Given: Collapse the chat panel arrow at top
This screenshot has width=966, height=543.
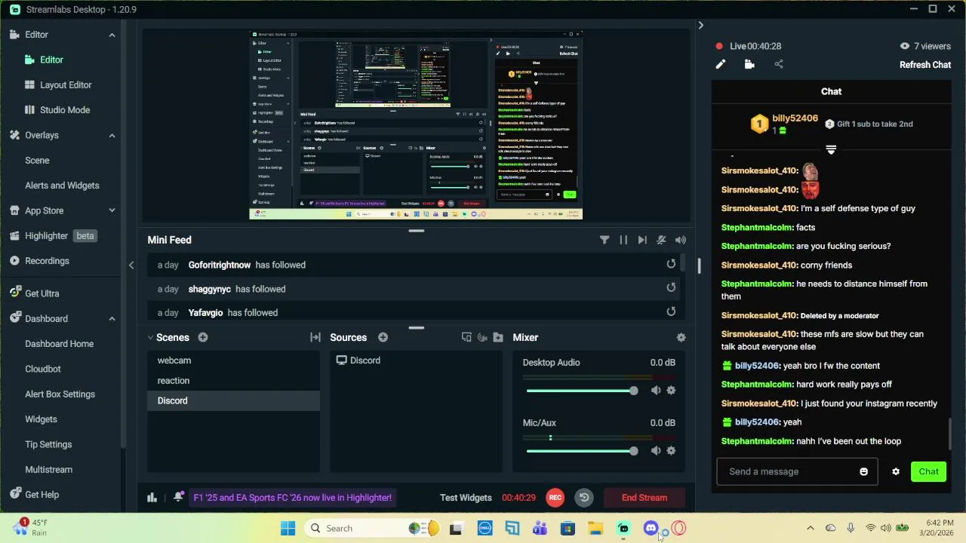Looking at the screenshot, I should tap(700, 25).
